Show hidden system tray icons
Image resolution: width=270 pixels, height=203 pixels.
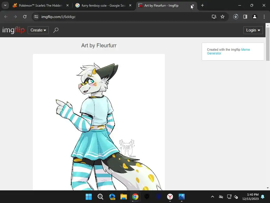click(x=213, y=197)
